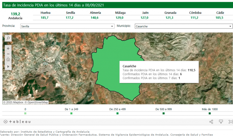Viewport: 233px width, 139px height.
Task: Open the Provincia dropdown showing Sevilla
Action: [67, 27]
